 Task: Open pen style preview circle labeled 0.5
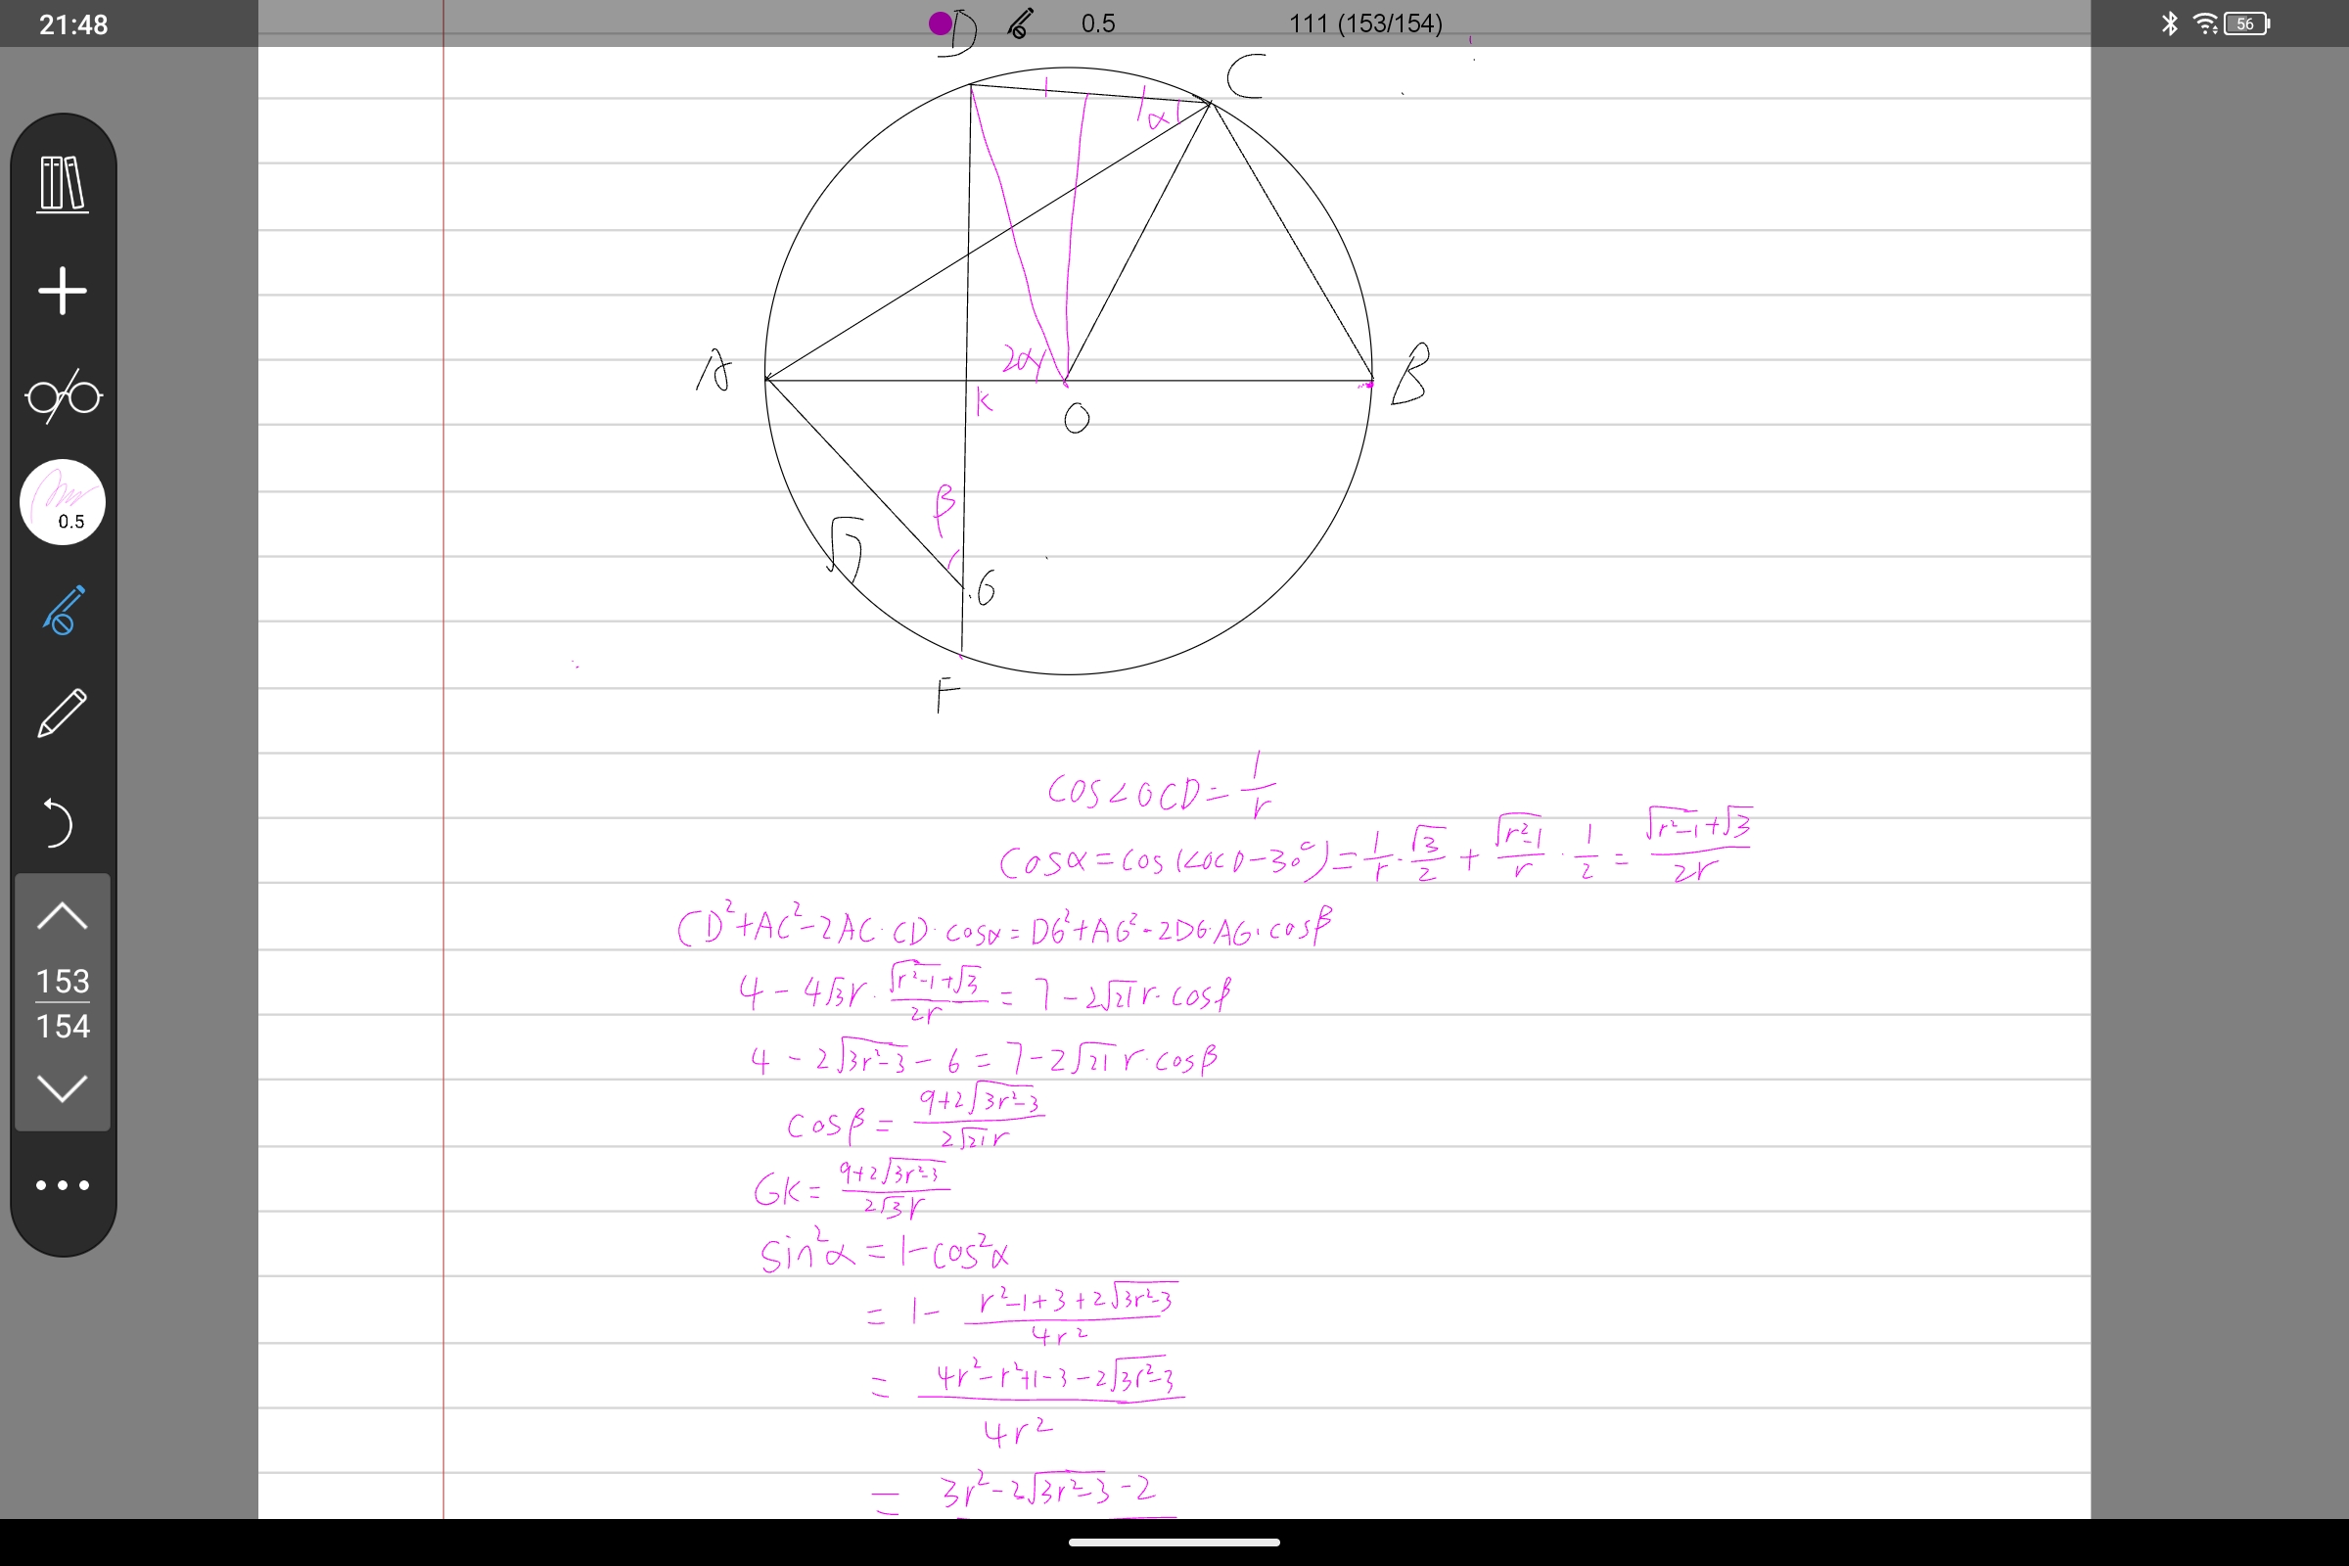[x=63, y=501]
